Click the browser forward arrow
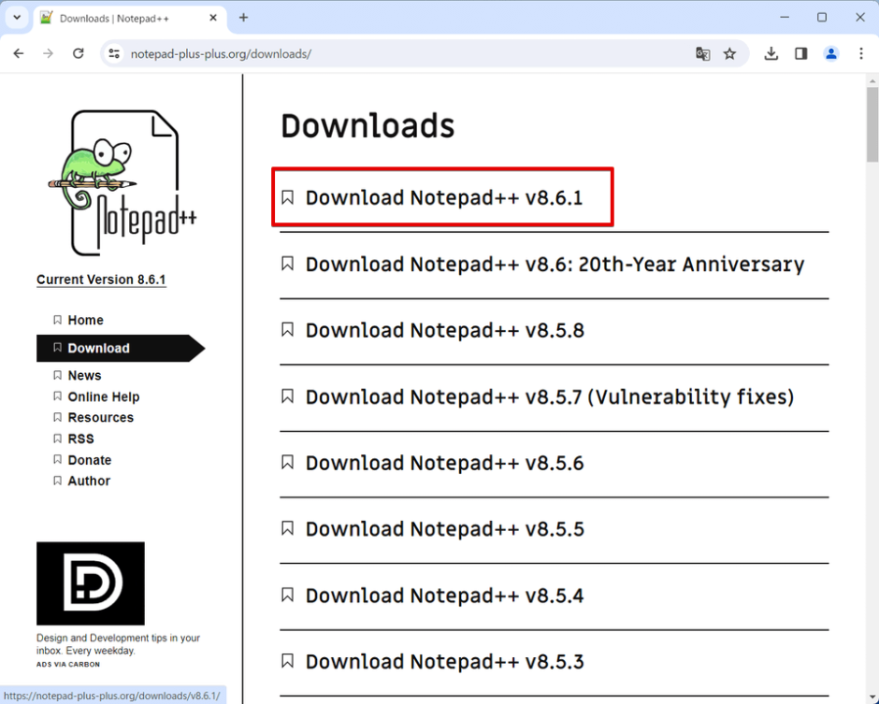This screenshot has height=704, width=879. coord(49,53)
